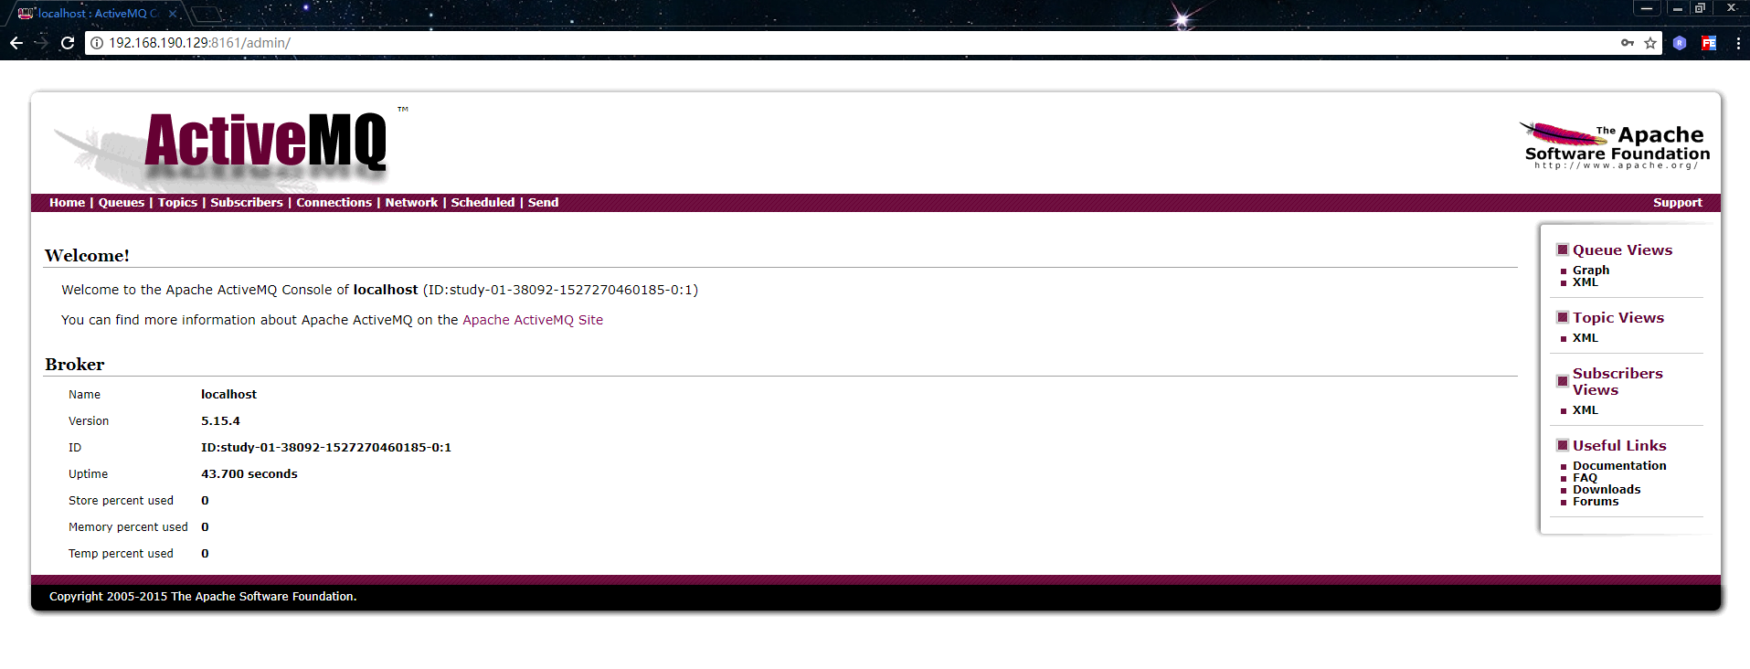Open the blue R browser extension
This screenshot has width=1750, height=669.
pyautogui.click(x=1680, y=43)
